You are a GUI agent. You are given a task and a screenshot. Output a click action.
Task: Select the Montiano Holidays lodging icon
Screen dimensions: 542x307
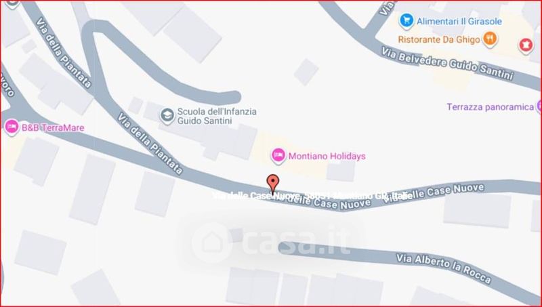coord(278,156)
